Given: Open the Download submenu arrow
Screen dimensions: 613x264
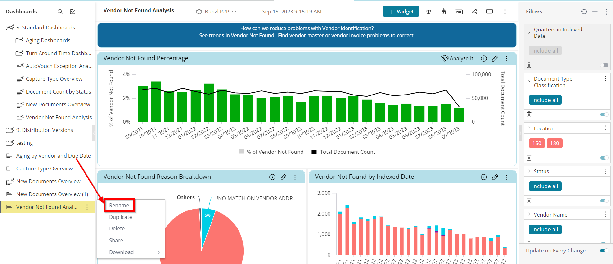Looking at the screenshot, I should [x=159, y=252].
